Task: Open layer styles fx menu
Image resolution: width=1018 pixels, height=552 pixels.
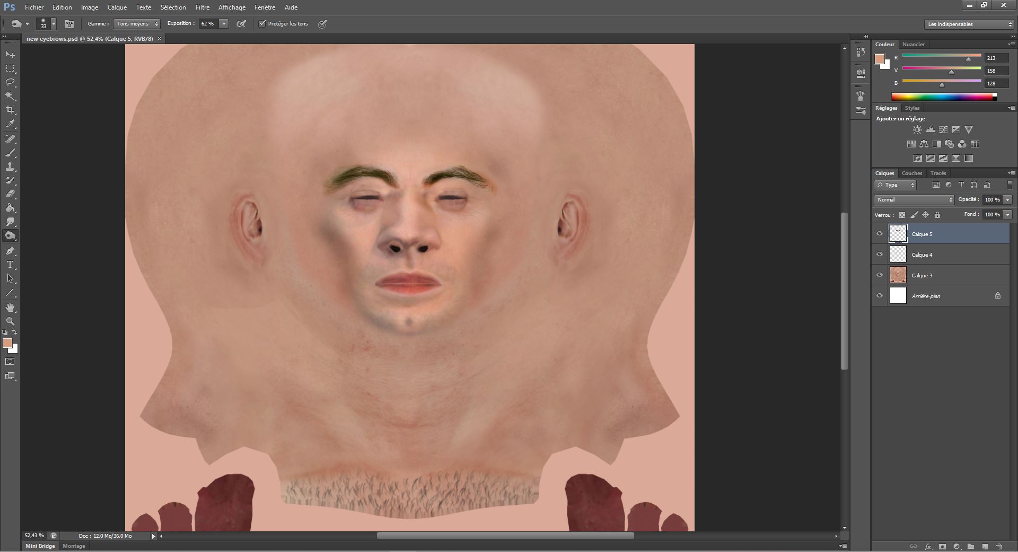Action: [928, 546]
